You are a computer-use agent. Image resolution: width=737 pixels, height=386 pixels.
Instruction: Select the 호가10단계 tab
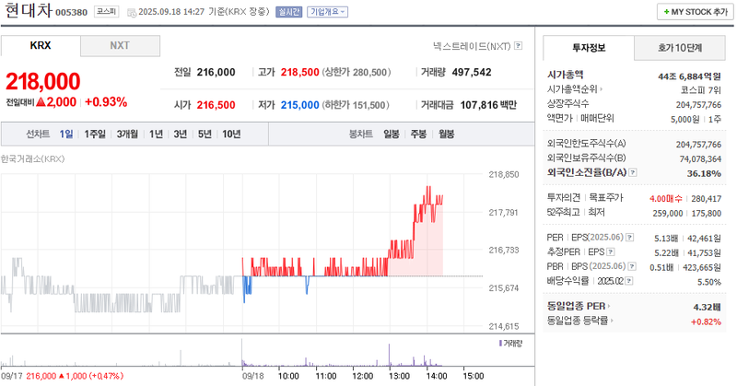click(680, 48)
